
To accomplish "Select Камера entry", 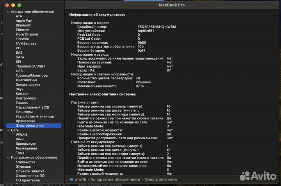I will [22, 94].
